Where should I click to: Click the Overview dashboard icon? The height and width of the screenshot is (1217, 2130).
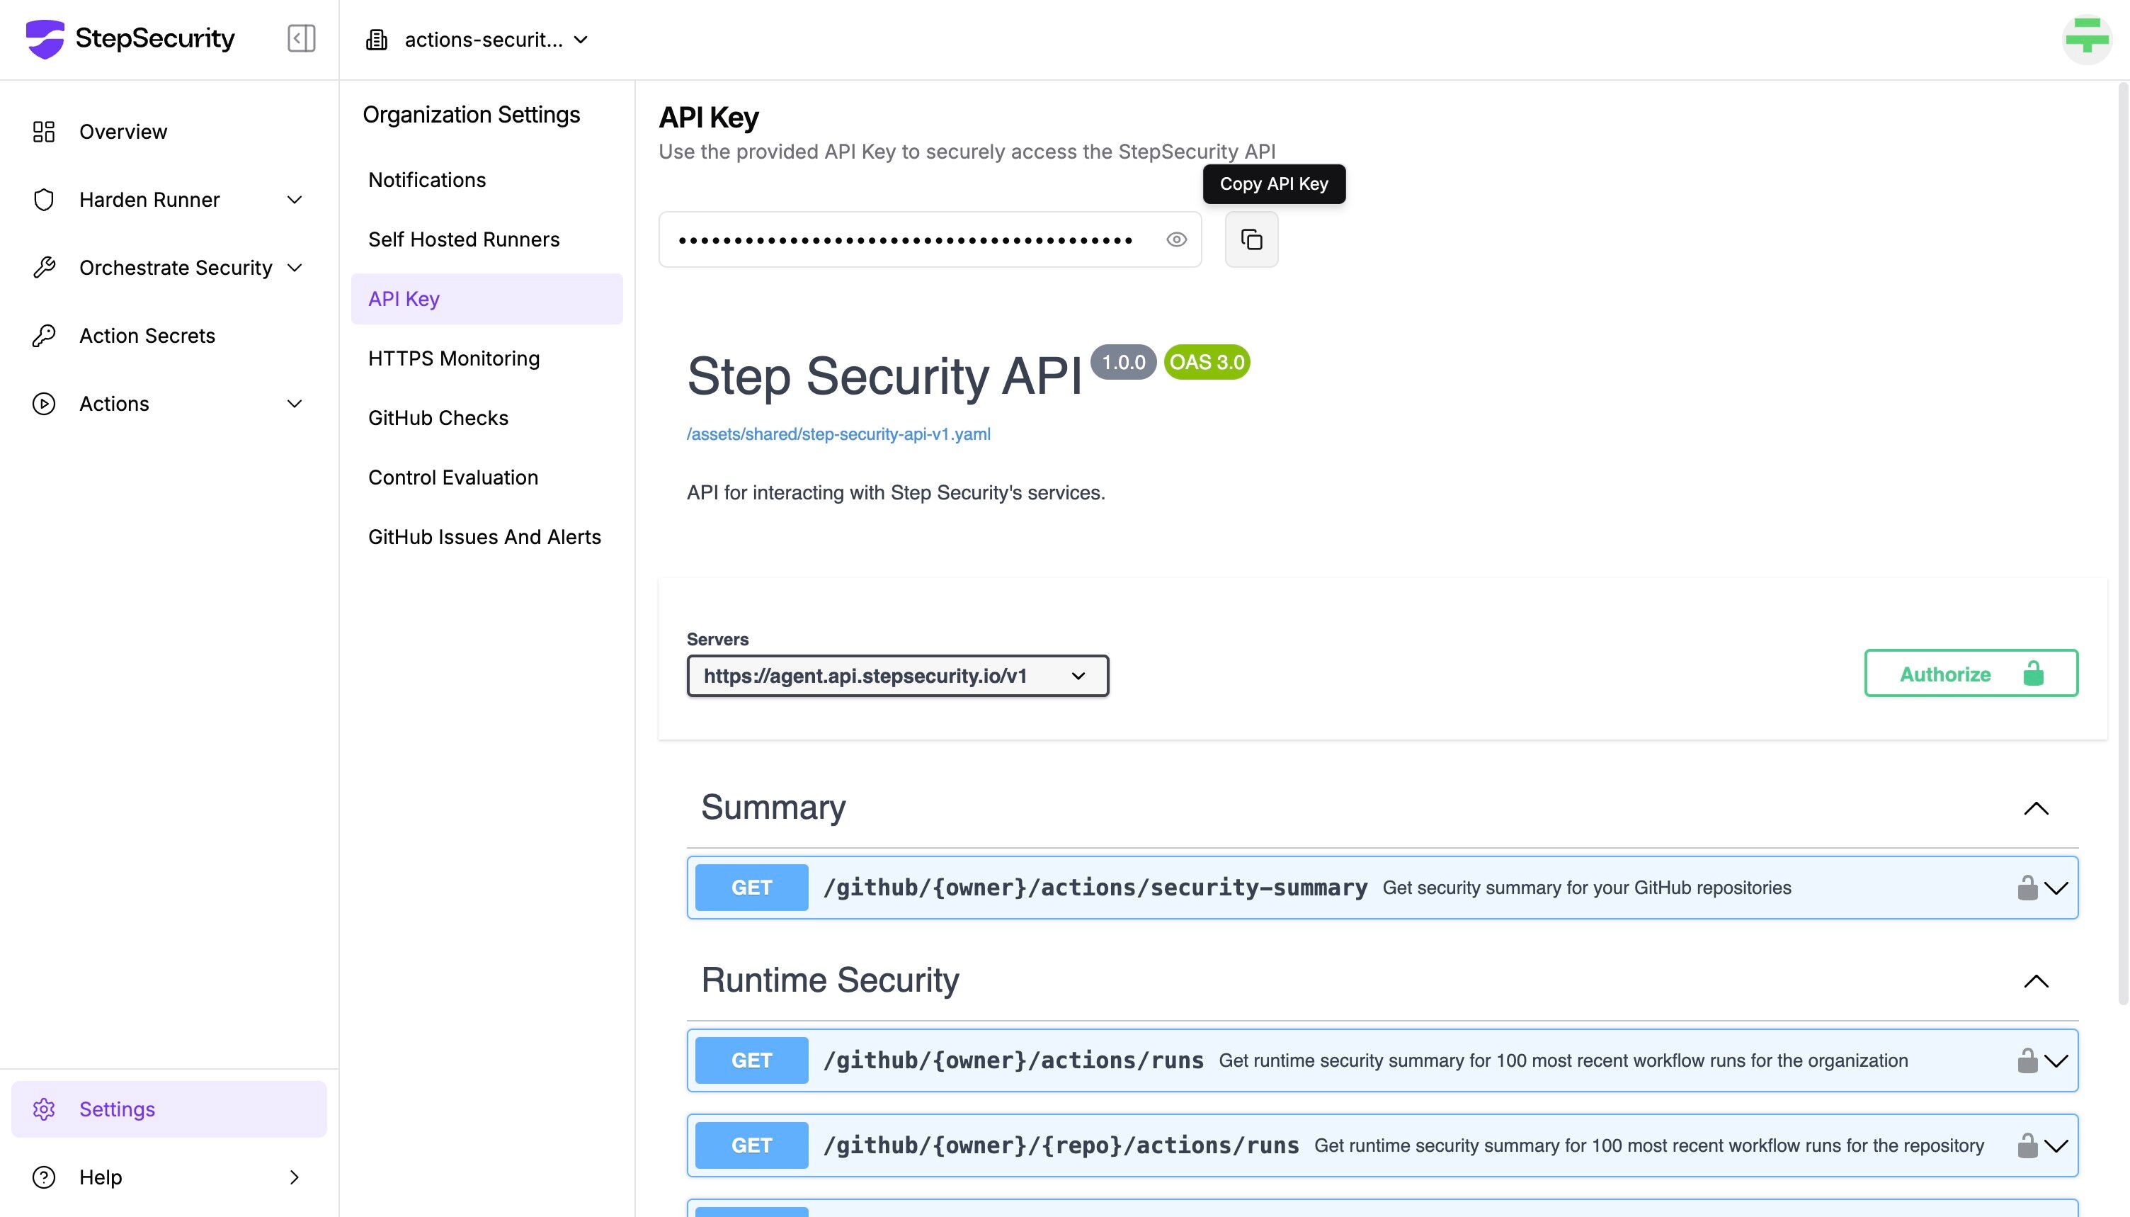[x=43, y=131]
